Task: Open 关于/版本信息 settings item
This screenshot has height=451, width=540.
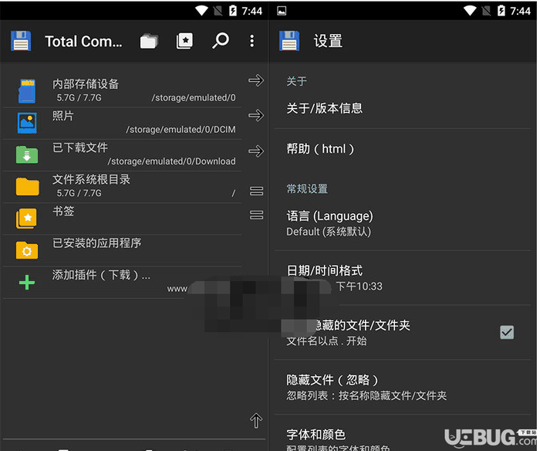Action: pyautogui.click(x=402, y=109)
